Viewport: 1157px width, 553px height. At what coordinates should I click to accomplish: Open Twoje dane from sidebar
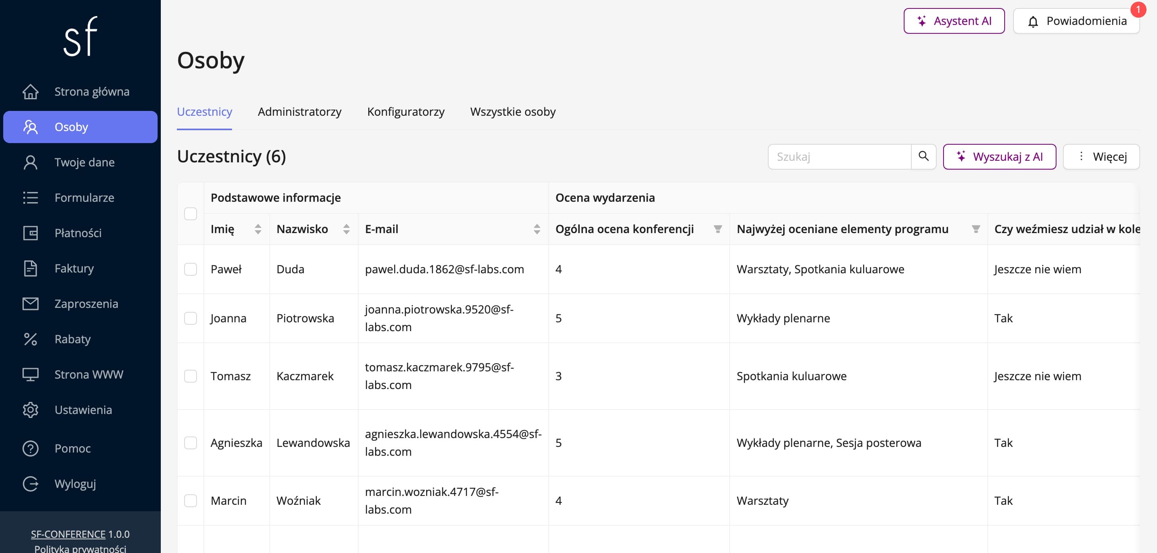pyautogui.click(x=80, y=162)
